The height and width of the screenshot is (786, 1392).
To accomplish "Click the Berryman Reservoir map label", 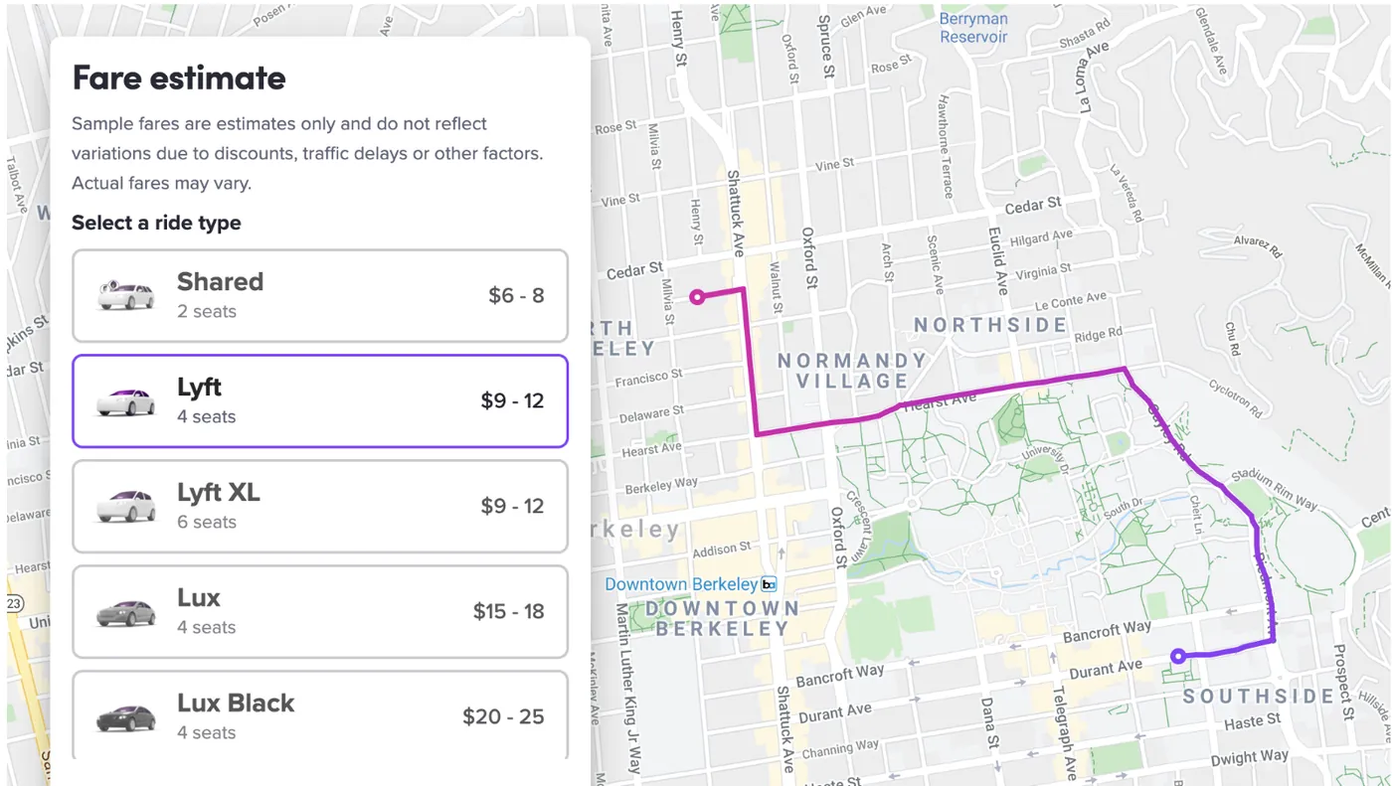I will 974,28.
